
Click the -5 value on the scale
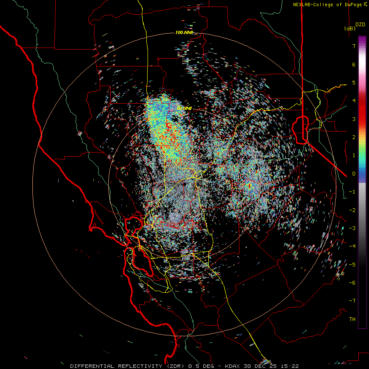(352, 265)
